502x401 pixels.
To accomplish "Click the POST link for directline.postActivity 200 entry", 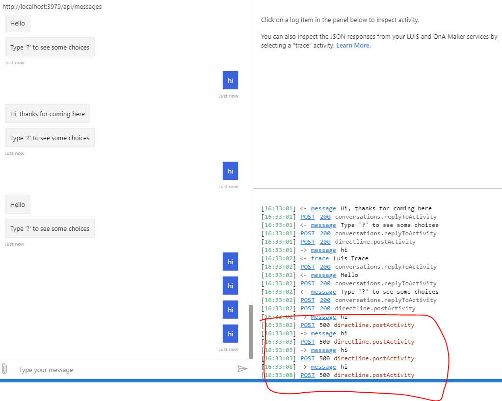I will 307,241.
